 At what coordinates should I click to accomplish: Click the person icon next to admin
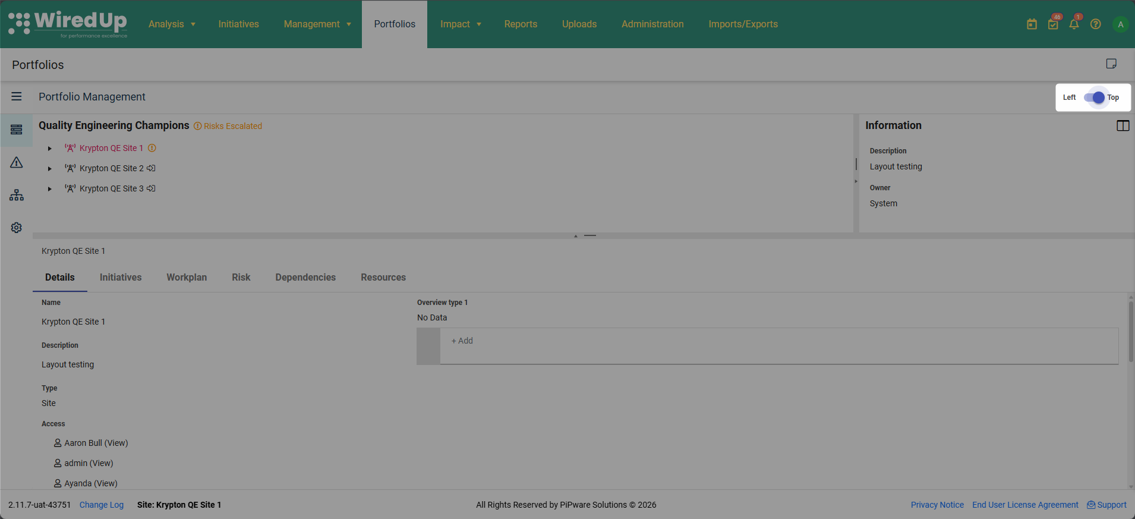point(58,463)
